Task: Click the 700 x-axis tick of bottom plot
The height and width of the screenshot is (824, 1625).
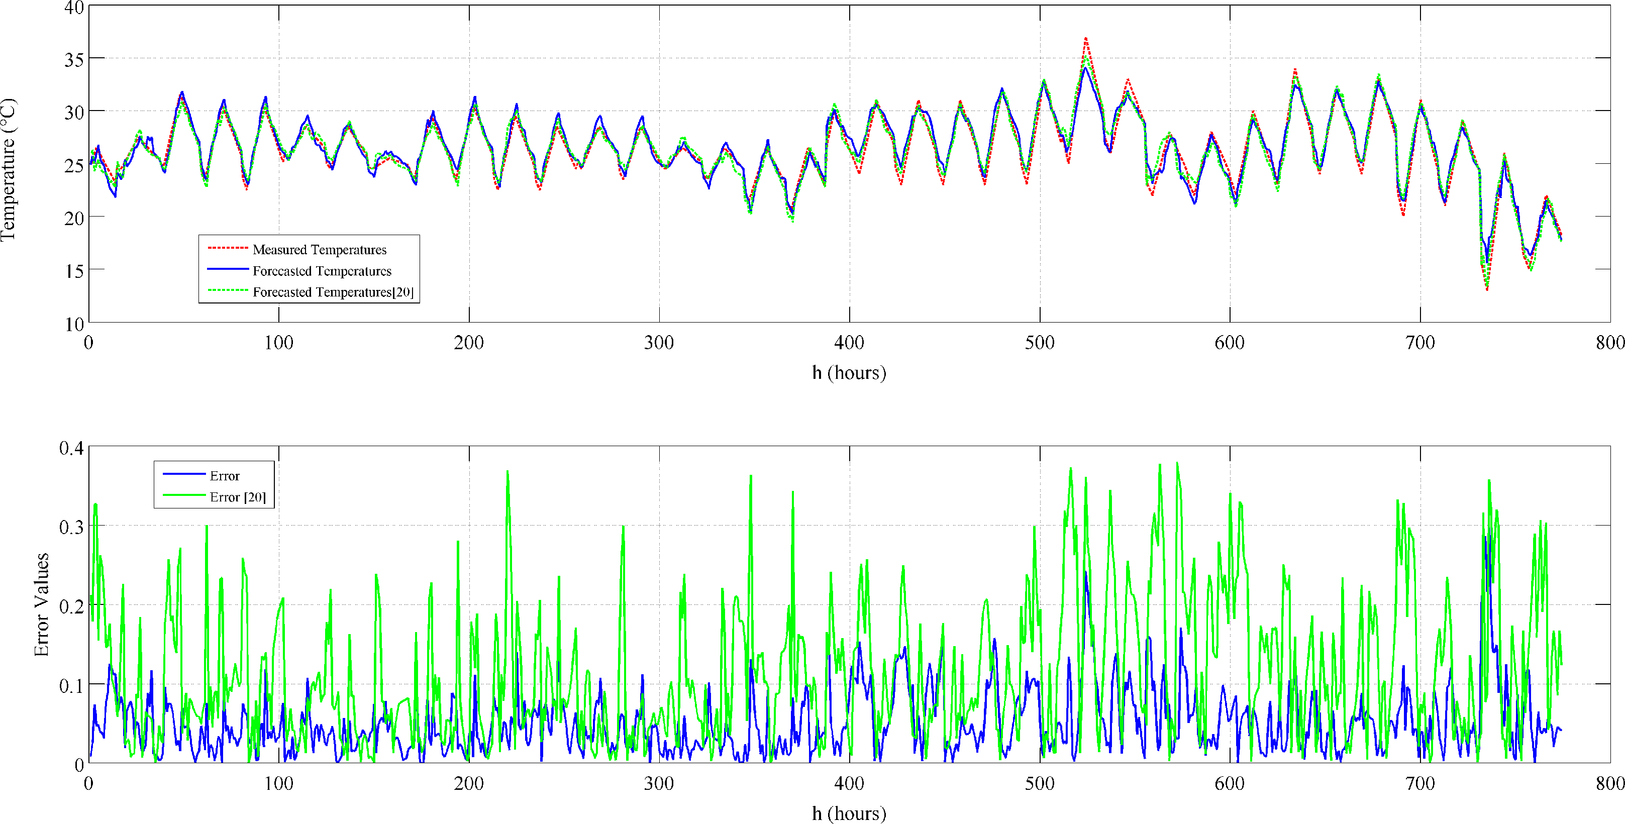Action: point(1420,784)
